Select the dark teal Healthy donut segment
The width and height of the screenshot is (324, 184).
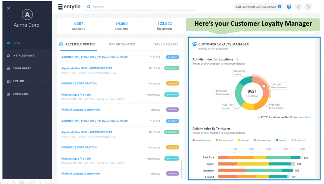246,81
